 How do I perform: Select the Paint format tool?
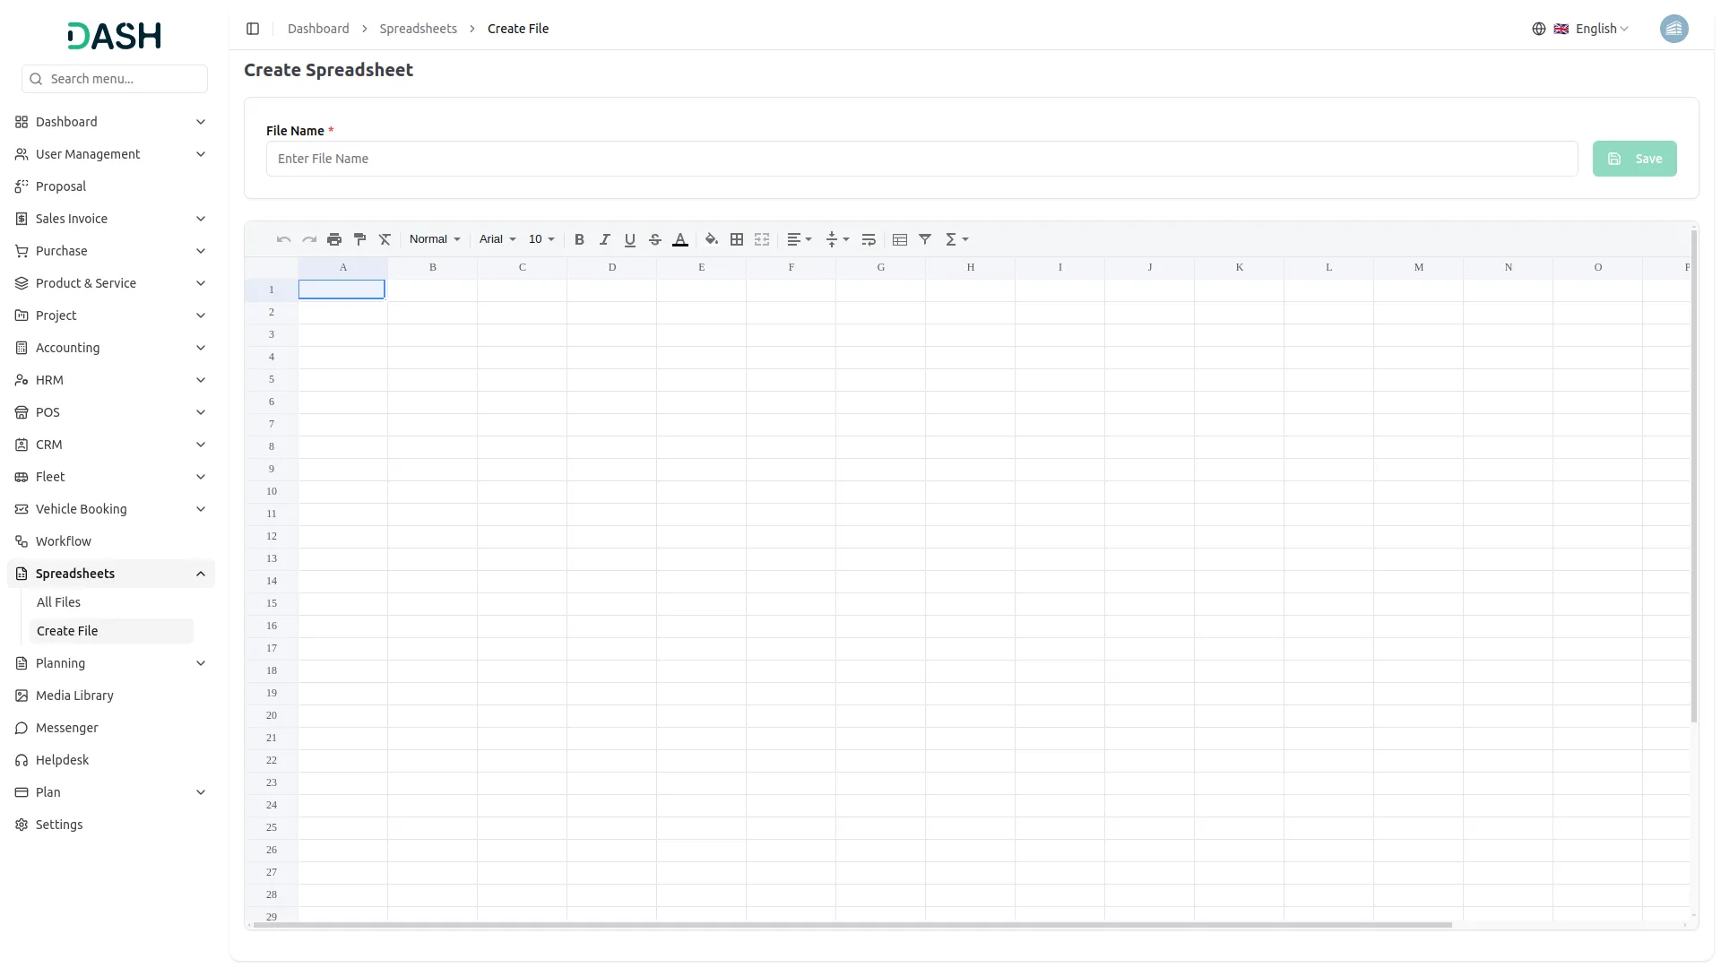point(359,239)
